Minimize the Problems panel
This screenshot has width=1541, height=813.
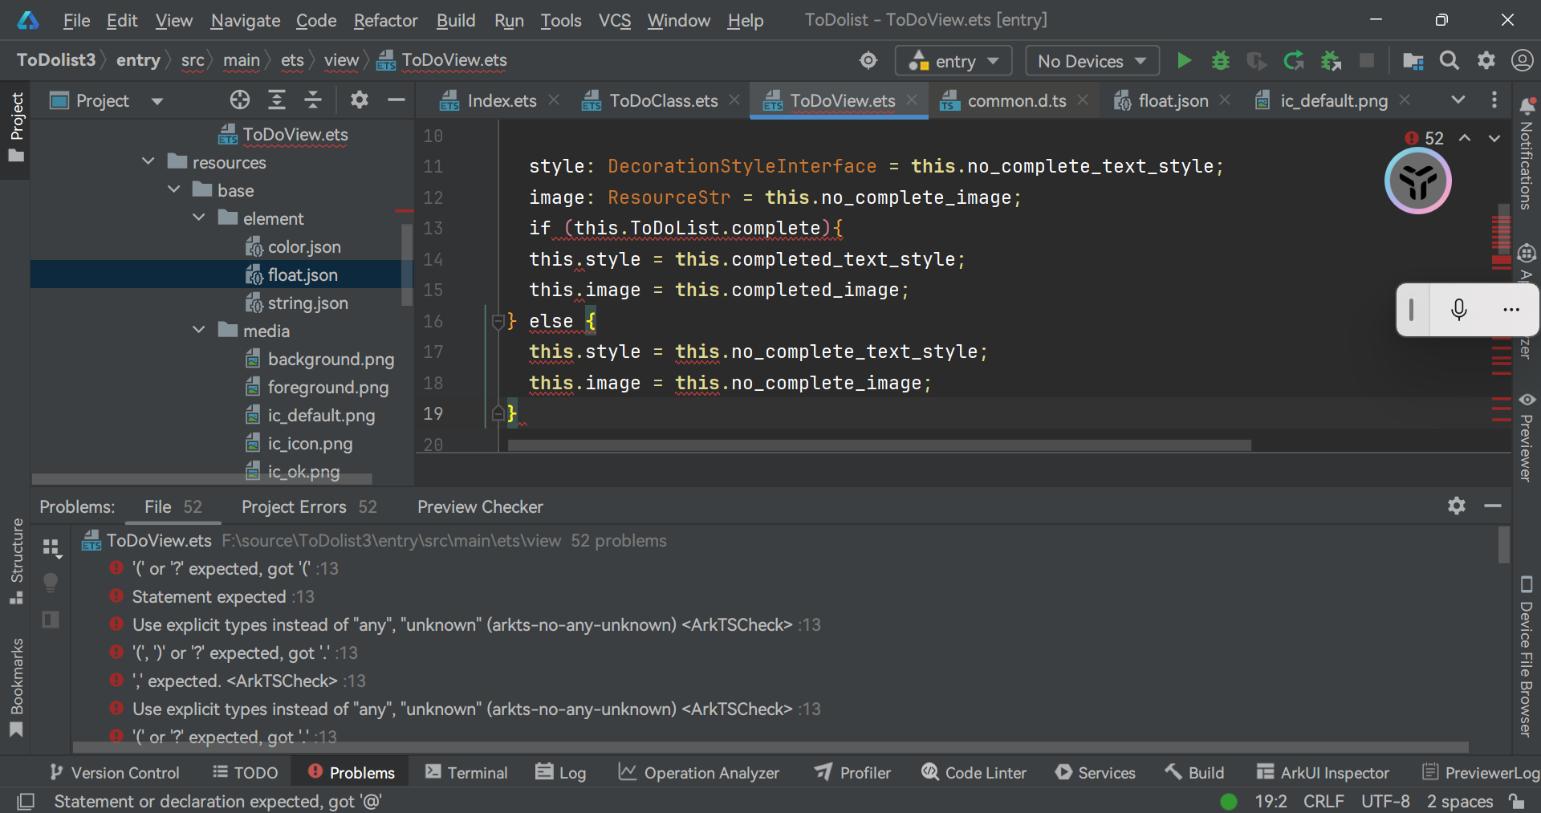(x=1493, y=506)
